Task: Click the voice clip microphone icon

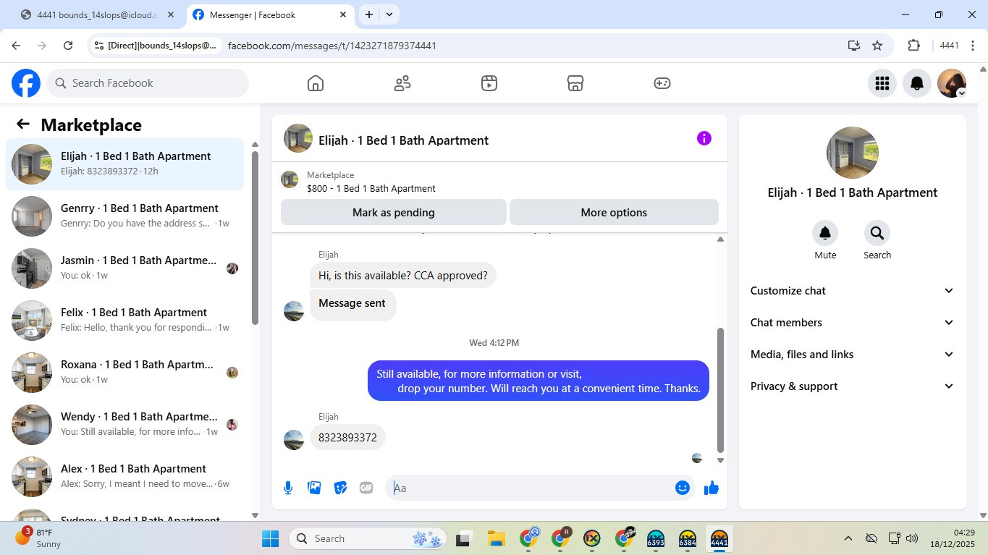Action: tap(288, 488)
